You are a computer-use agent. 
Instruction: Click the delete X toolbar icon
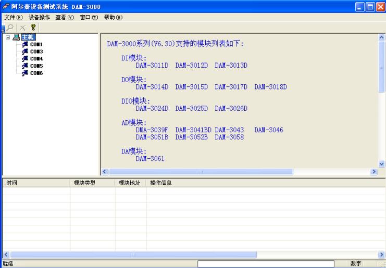click(x=22, y=27)
